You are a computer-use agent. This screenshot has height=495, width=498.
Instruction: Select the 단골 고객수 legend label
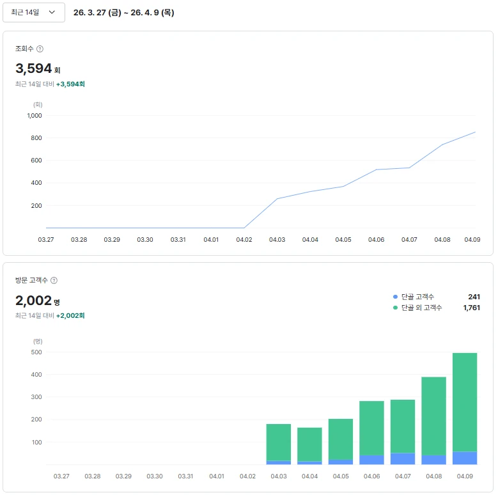coord(417,297)
